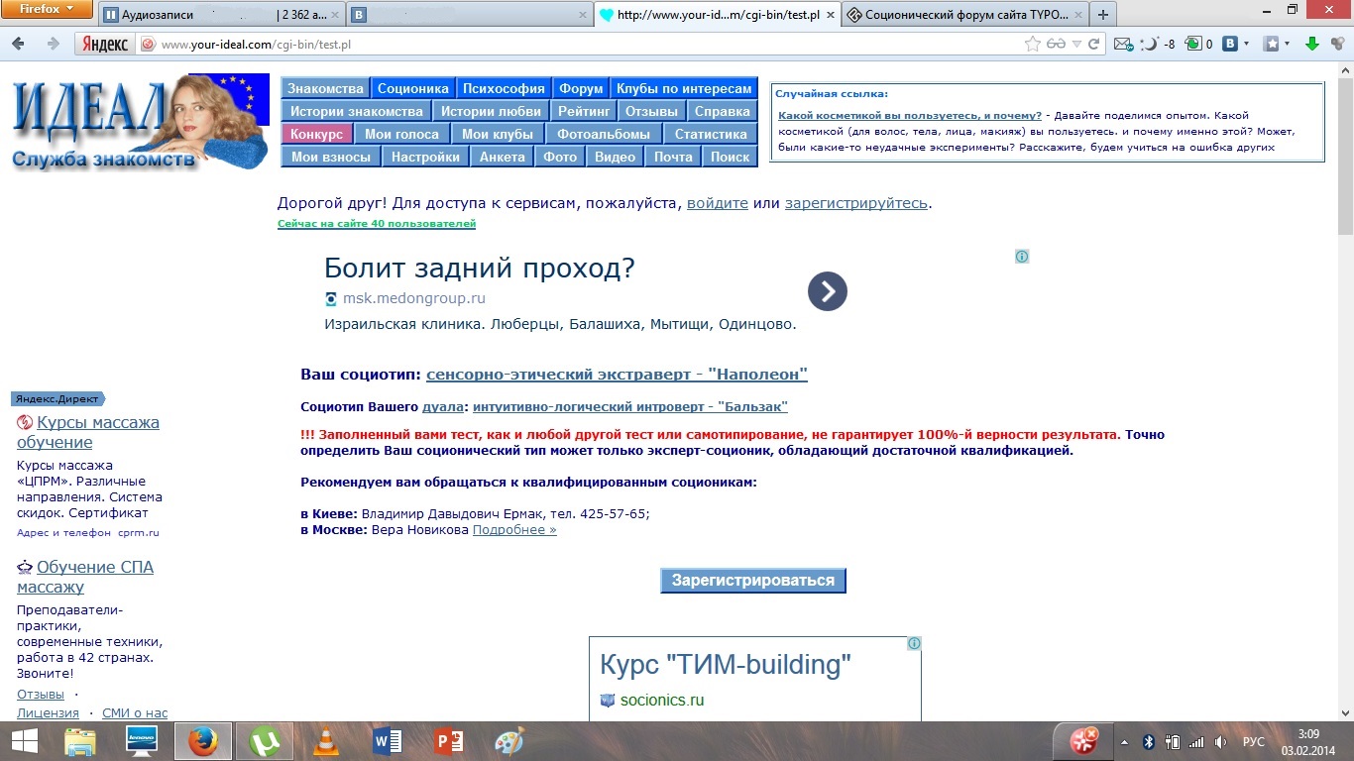This screenshot has height=761, width=1354.
Task: Open uTorrent from the taskbar
Action: (x=264, y=740)
